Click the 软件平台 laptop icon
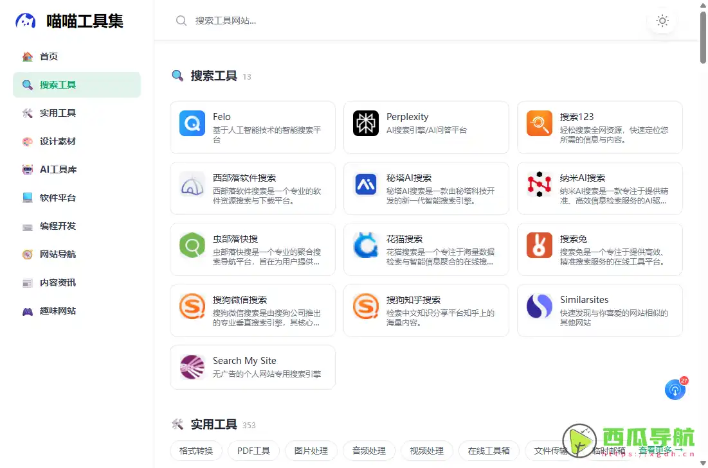708x468 pixels. (x=28, y=198)
